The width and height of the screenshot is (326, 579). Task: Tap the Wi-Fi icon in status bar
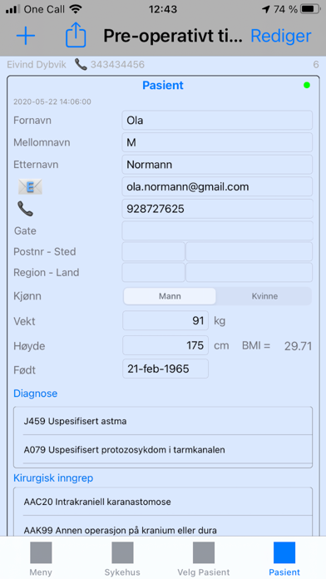tap(76, 9)
